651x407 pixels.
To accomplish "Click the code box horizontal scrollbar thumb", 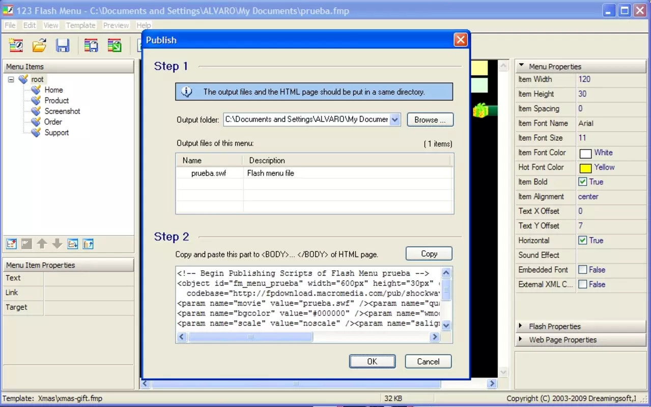I will 250,337.
